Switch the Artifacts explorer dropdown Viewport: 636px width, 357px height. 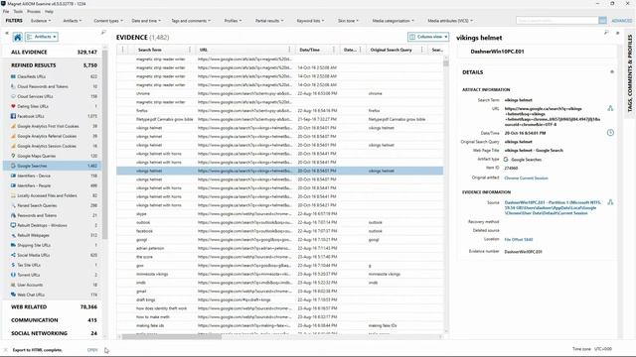pyautogui.click(x=42, y=37)
